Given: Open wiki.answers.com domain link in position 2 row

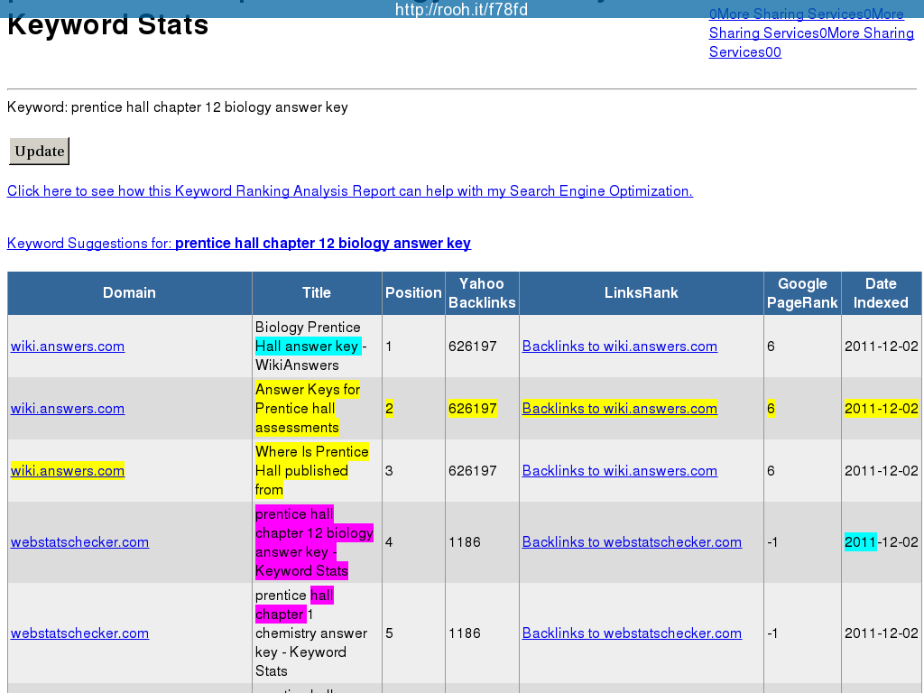Looking at the screenshot, I should tap(68, 409).
